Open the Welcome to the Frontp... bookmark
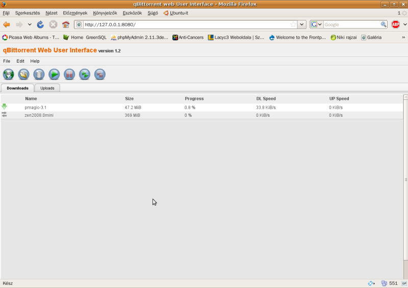The width and height of the screenshot is (408, 288). [297, 37]
